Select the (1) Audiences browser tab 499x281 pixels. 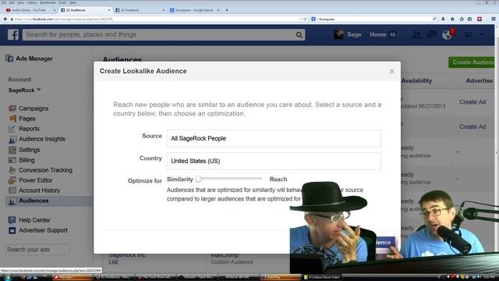(x=84, y=10)
